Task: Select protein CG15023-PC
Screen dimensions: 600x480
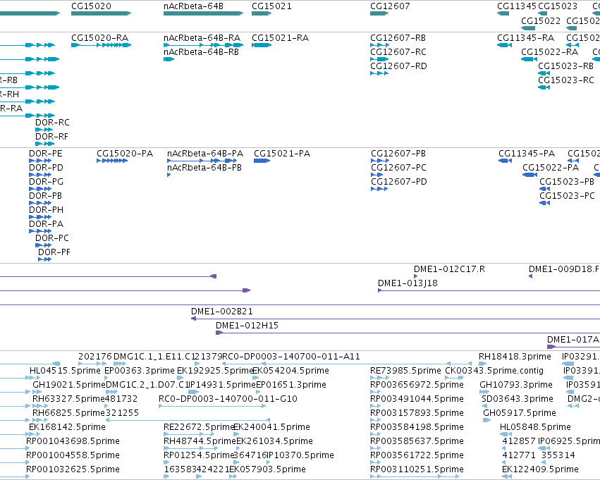Action: coord(544,203)
